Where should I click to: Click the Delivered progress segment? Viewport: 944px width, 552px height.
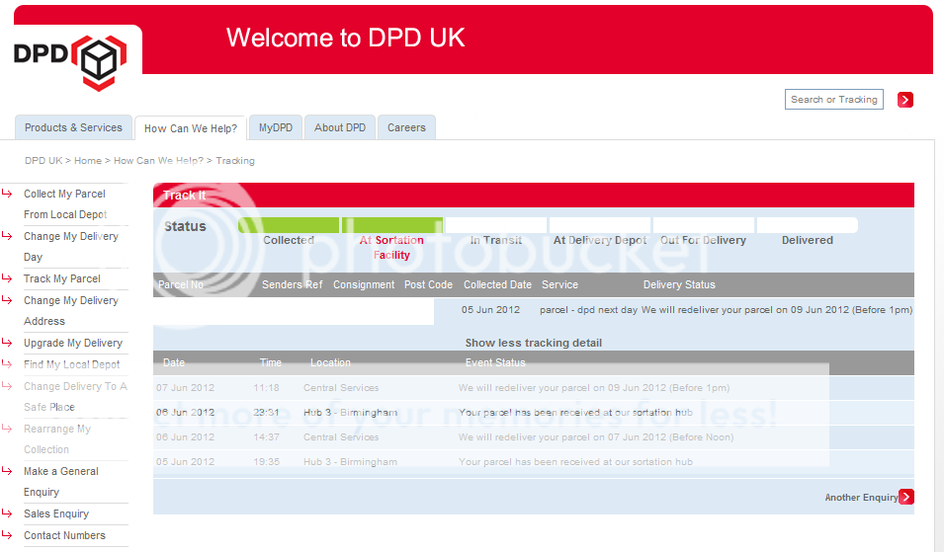pos(808,225)
